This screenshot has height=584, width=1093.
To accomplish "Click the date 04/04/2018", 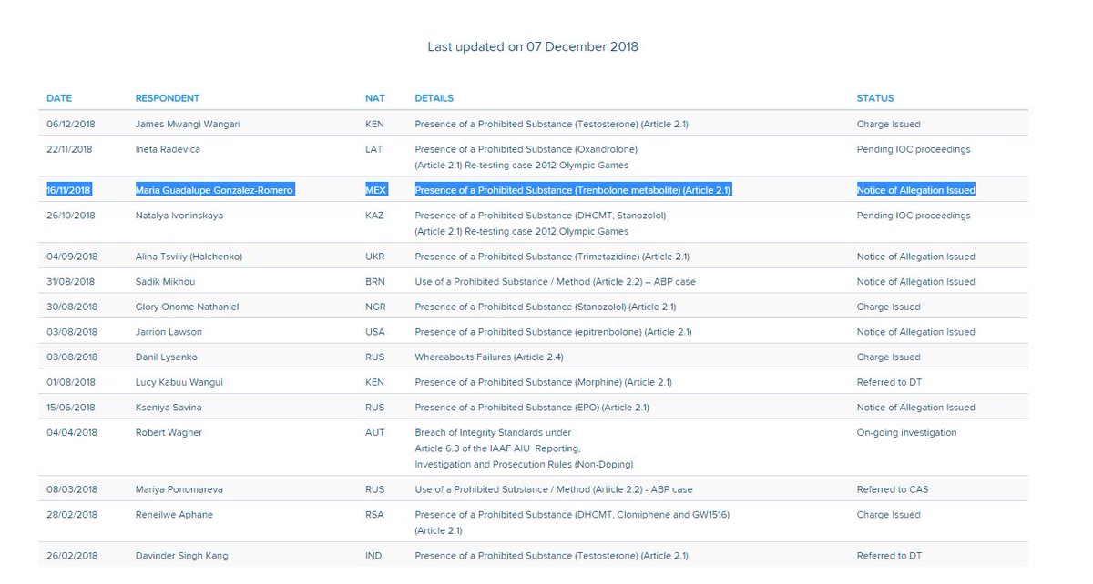I will [x=72, y=433].
